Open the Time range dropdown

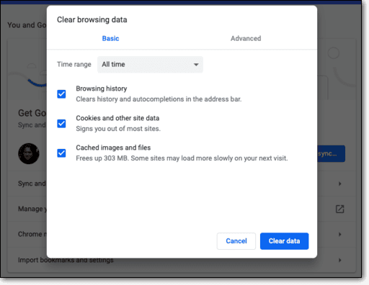(x=150, y=65)
